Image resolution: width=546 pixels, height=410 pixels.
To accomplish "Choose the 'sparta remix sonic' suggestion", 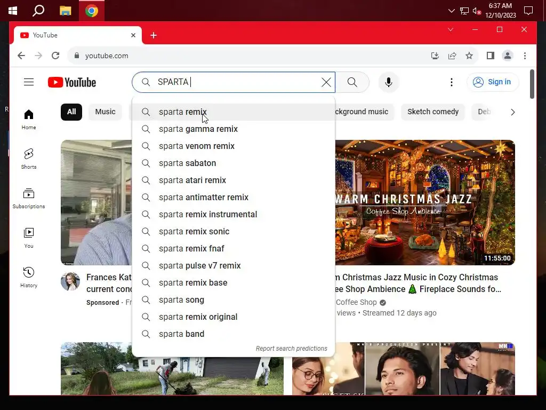I will click(234, 232).
